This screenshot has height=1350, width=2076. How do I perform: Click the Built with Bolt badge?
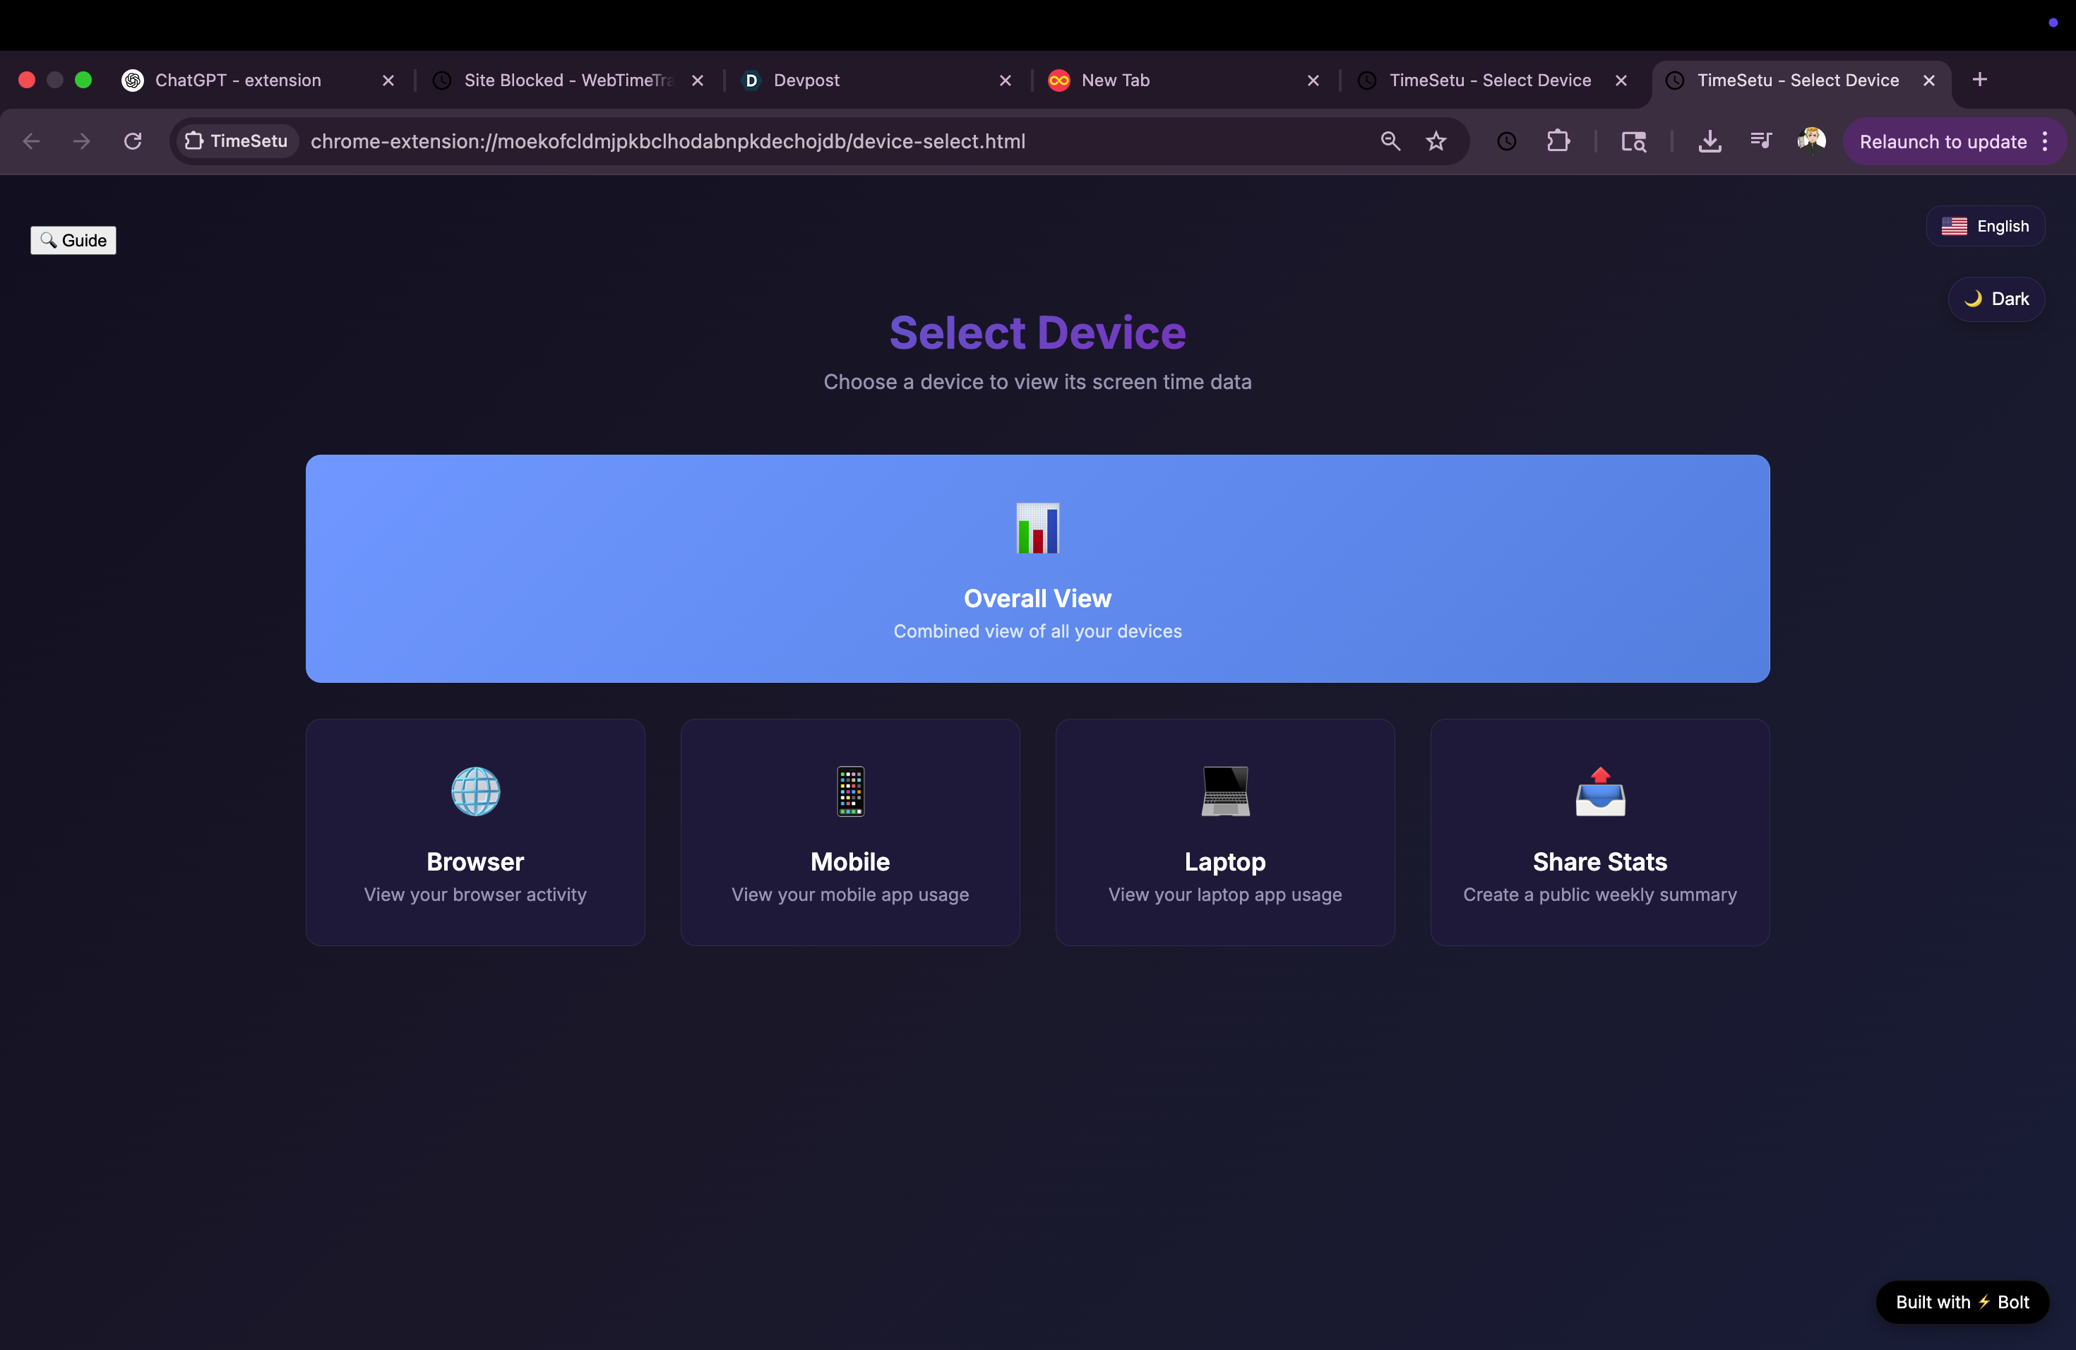pos(1962,1302)
